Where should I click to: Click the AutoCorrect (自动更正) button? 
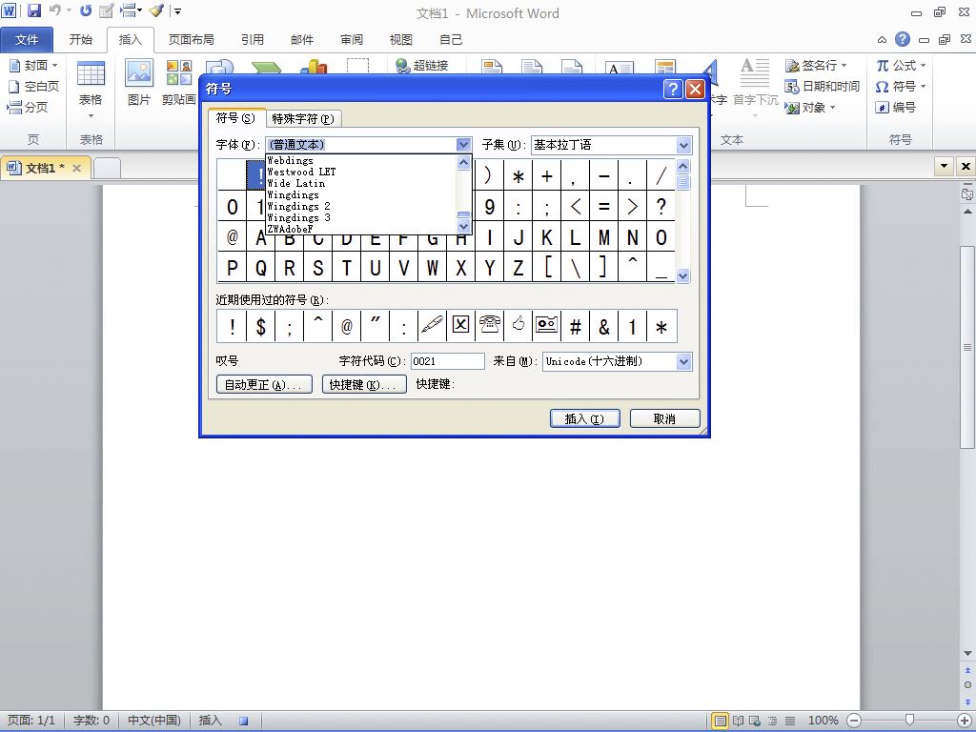tap(264, 384)
